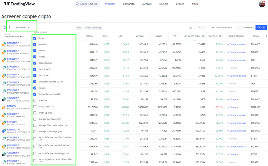This screenshot has height=166, width=268.
Task: Check the Average True Range (14) checkbox
Action: [35, 131]
